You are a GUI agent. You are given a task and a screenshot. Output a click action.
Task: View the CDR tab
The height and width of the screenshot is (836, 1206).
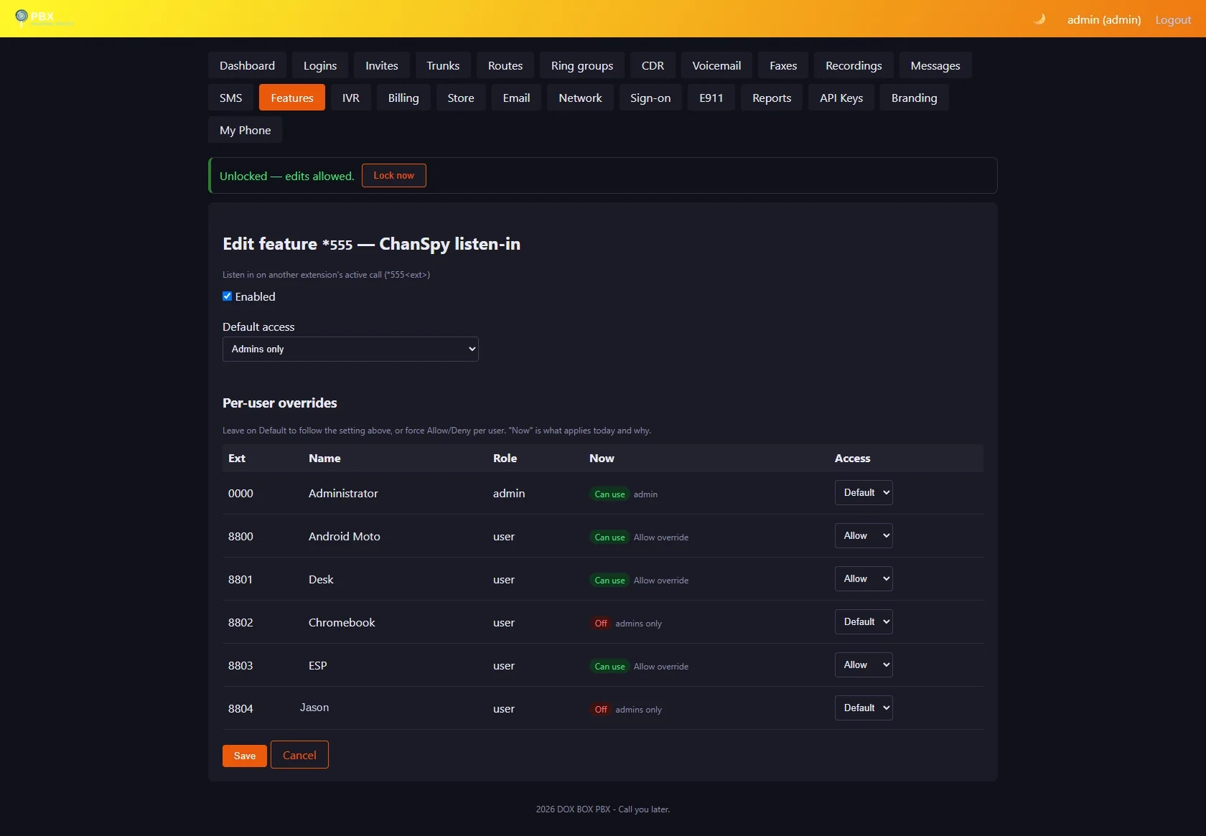(653, 65)
